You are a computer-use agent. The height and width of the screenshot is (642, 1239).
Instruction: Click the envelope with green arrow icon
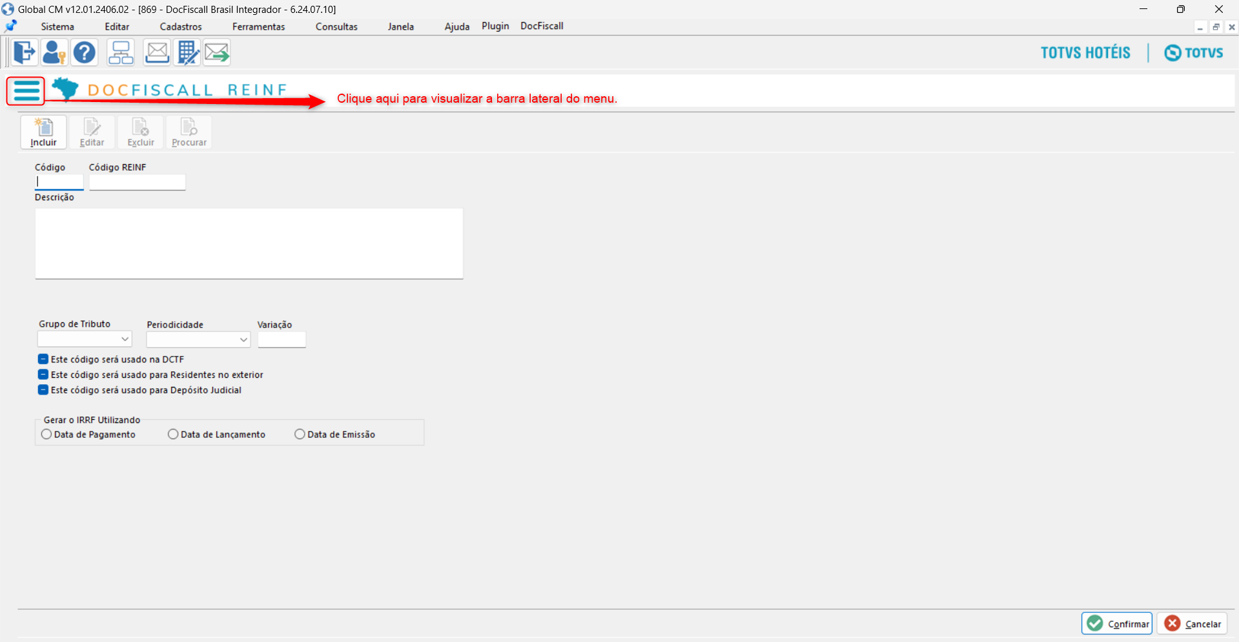coord(217,52)
